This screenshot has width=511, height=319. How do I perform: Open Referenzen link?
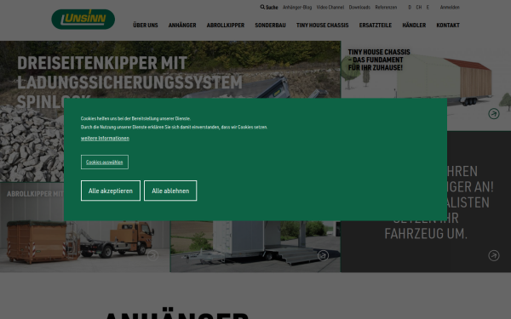(x=386, y=7)
